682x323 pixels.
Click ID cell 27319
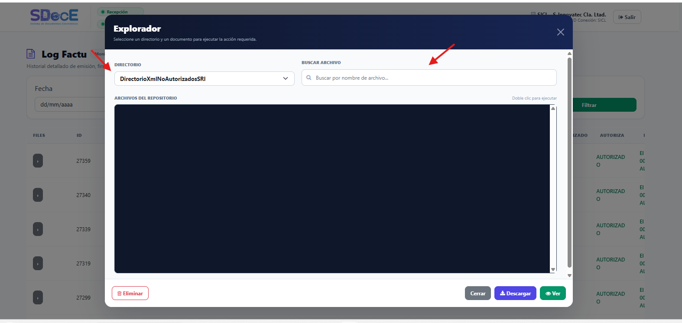pos(83,263)
